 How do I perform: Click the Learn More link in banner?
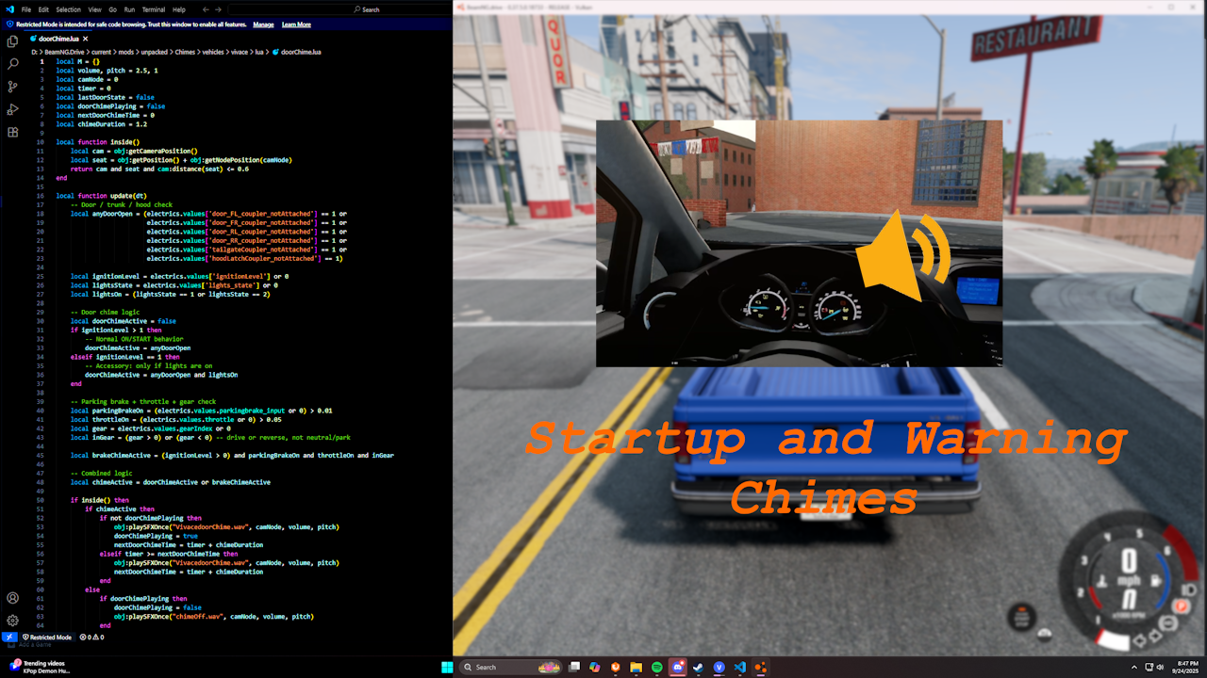[x=296, y=24]
